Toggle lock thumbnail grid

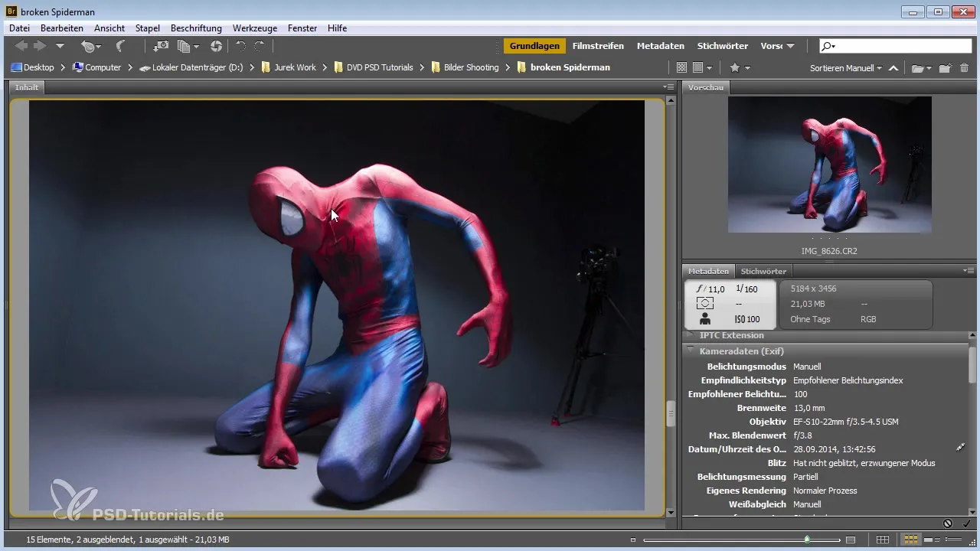pyautogui.click(x=883, y=540)
